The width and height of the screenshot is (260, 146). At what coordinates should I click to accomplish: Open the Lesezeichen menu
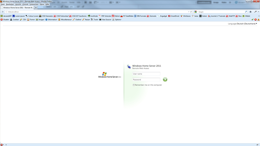[34, 4]
